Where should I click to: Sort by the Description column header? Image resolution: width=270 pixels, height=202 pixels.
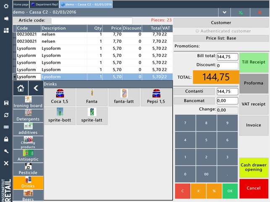click(64, 28)
